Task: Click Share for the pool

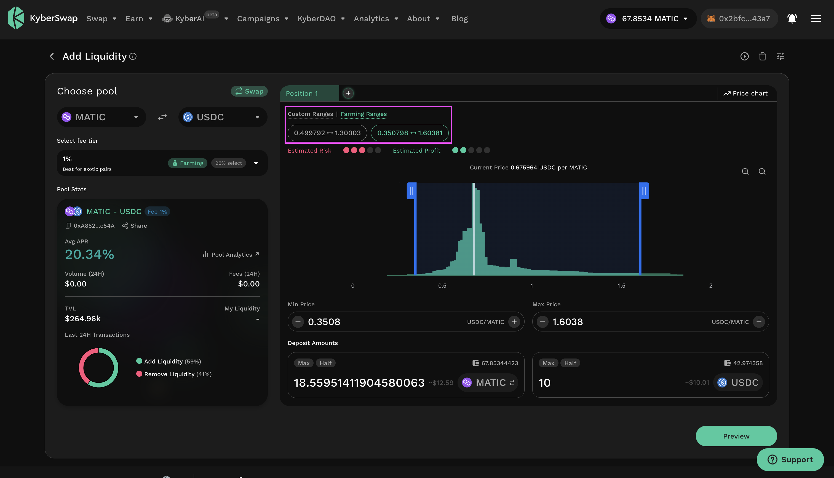Action: pyautogui.click(x=135, y=225)
